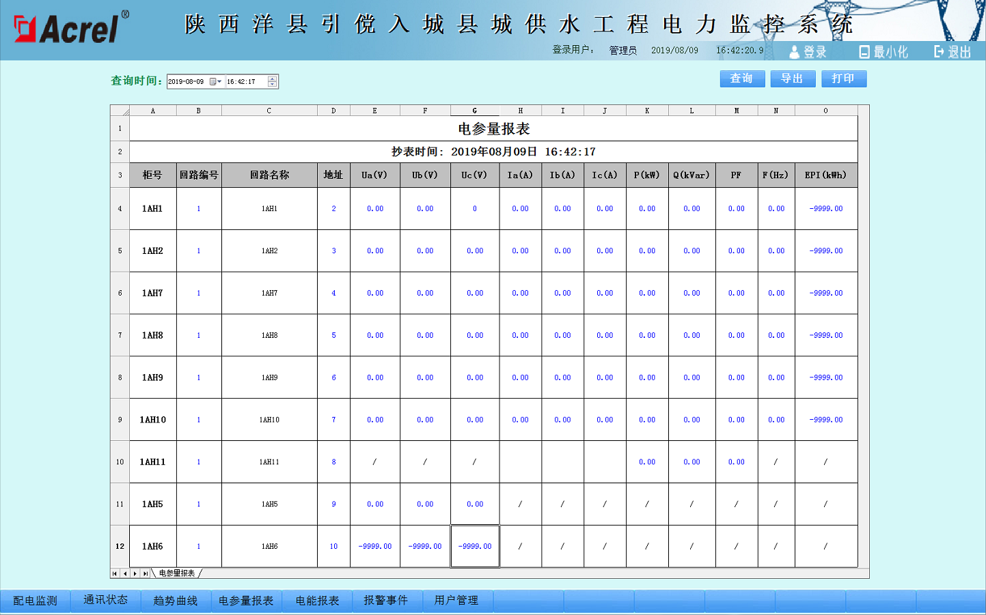Open the query date calendar dropdown
This screenshot has height=615, width=986.
point(216,82)
